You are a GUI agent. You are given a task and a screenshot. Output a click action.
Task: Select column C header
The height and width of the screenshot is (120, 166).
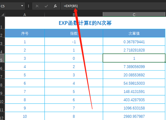(134, 15)
